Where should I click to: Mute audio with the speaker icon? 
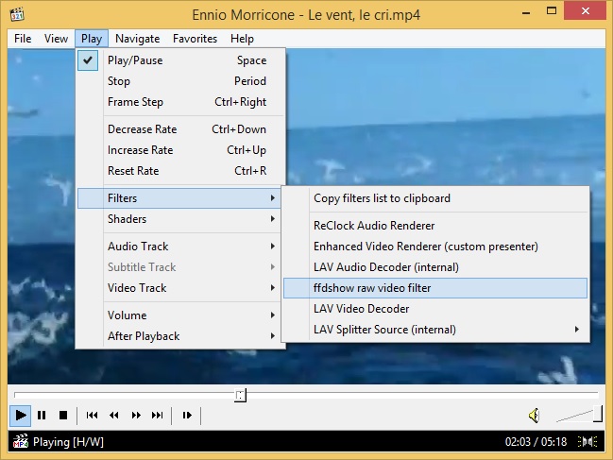coord(534,415)
